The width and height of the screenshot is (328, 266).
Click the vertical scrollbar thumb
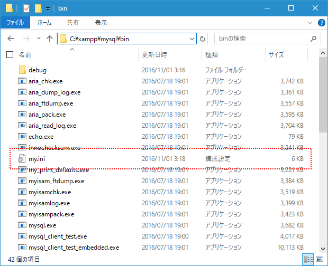[x=323, y=94]
